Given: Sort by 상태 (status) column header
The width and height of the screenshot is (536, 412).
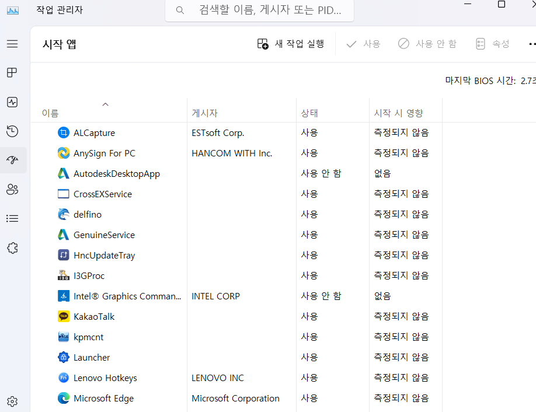Looking at the screenshot, I should pyautogui.click(x=309, y=113).
